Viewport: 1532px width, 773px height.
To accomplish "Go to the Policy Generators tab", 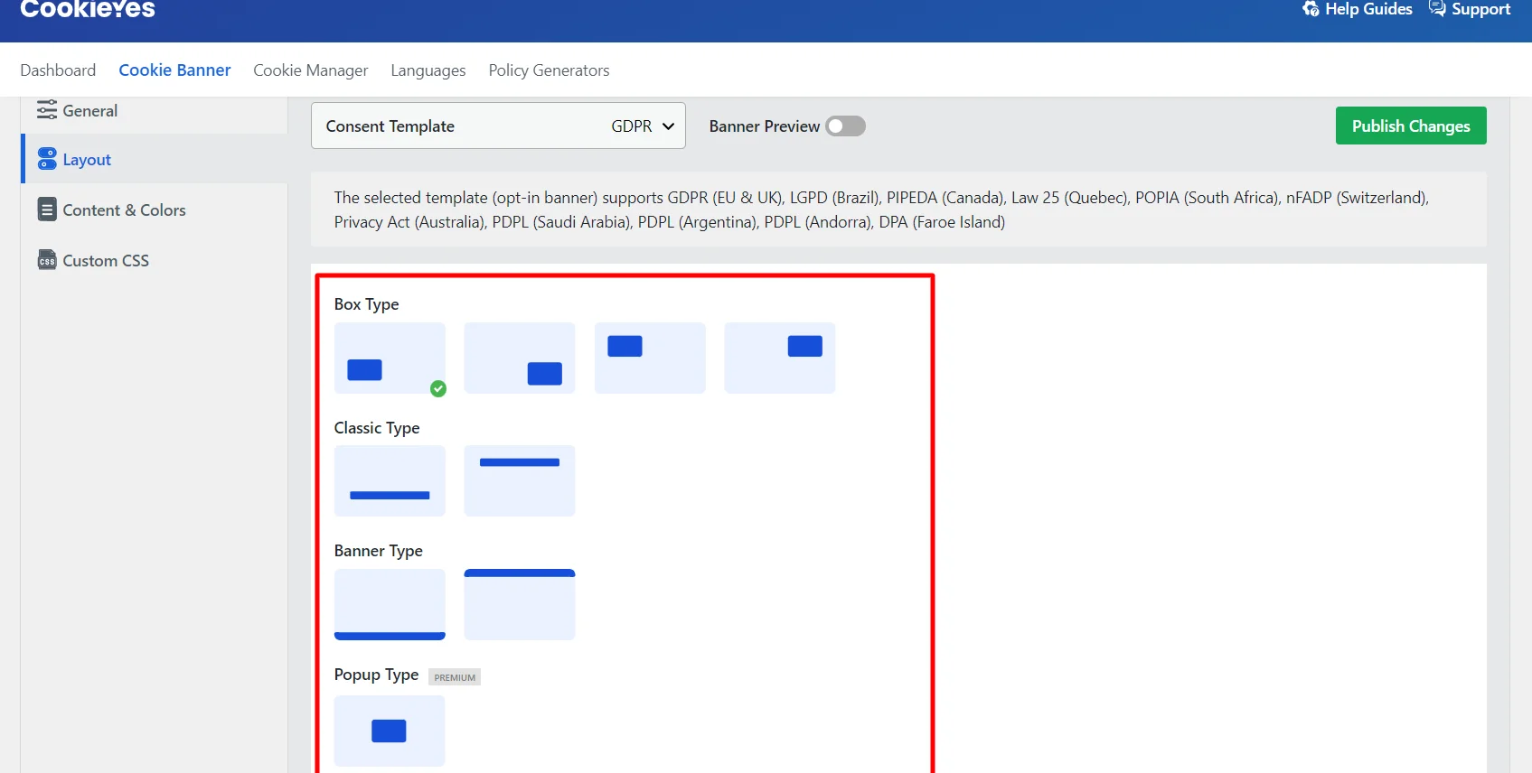I will [549, 70].
